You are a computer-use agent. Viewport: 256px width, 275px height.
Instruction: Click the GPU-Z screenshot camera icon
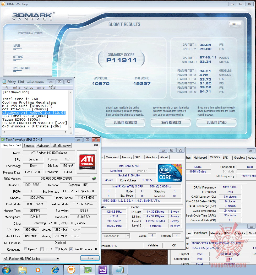(x=96, y=145)
